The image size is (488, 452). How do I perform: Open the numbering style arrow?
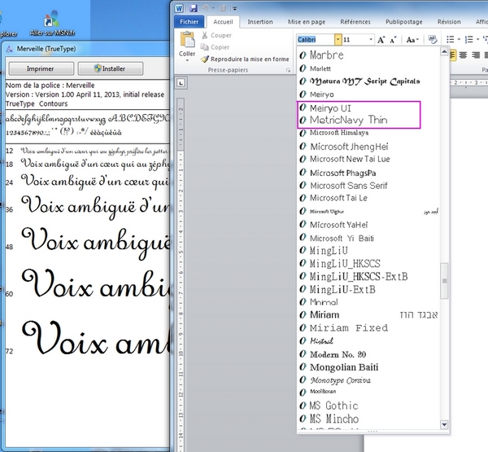[x=477, y=40]
